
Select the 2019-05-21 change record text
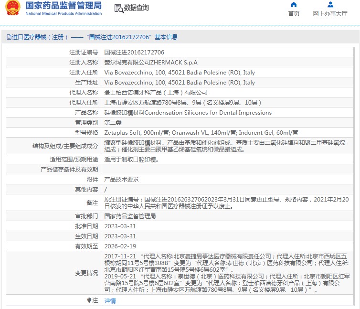(227, 283)
